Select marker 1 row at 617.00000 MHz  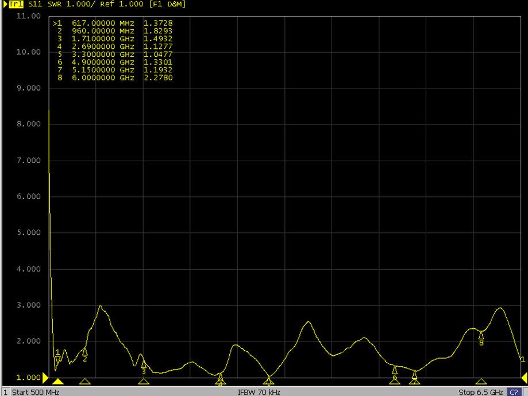113,23
